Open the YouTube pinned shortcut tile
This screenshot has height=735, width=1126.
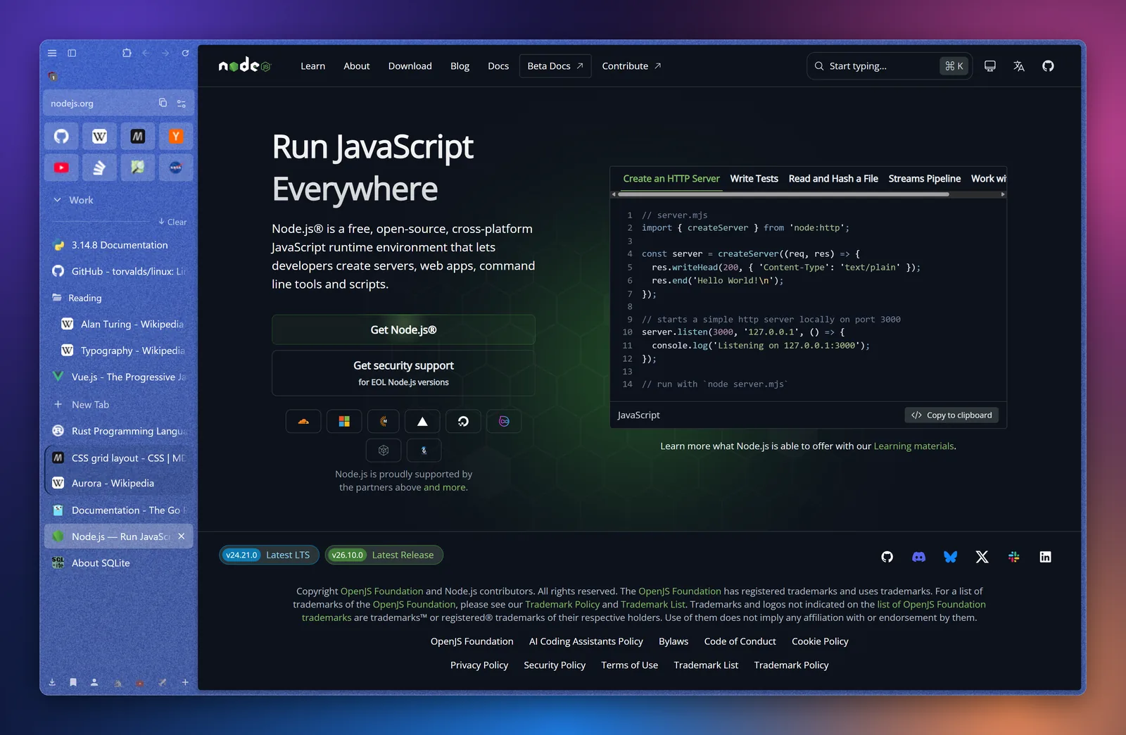click(x=61, y=168)
